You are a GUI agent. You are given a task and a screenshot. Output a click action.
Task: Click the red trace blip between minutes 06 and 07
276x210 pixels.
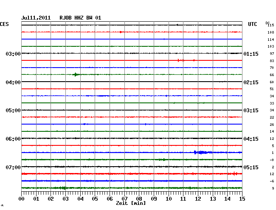click(x=121, y=32)
